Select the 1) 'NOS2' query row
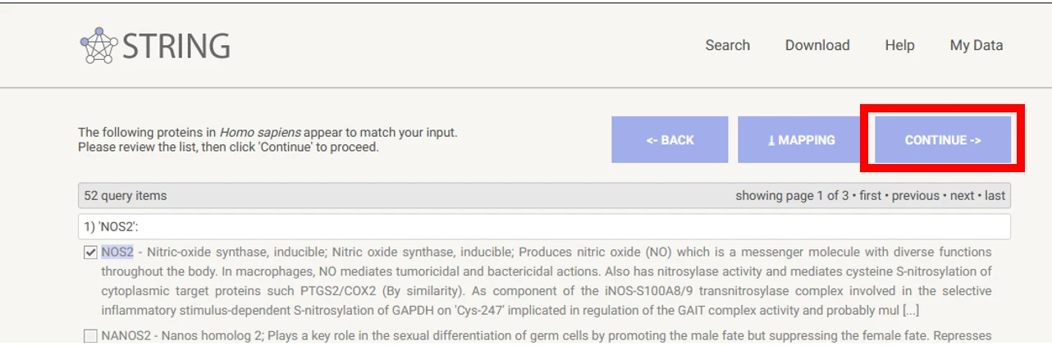The width and height of the screenshot is (1052, 346). [x=544, y=226]
